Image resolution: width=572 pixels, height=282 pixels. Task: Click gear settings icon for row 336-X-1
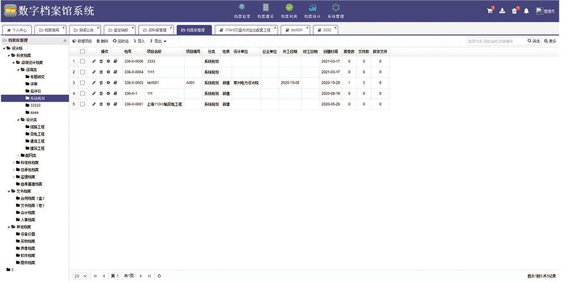point(108,94)
